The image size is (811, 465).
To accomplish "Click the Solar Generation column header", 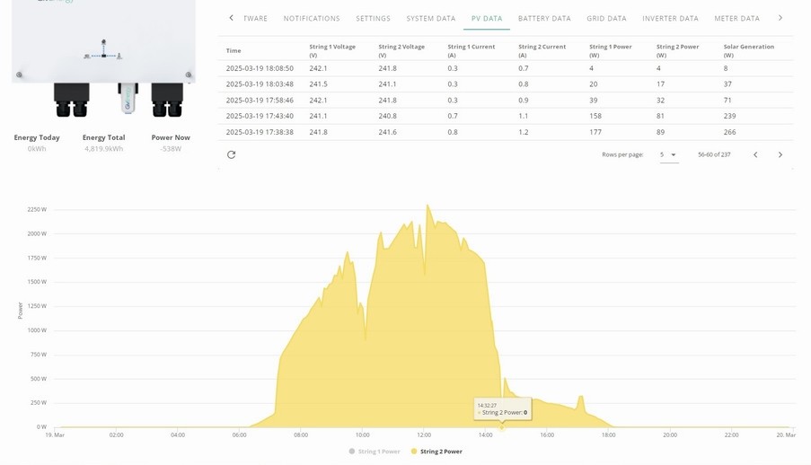I will [748, 50].
